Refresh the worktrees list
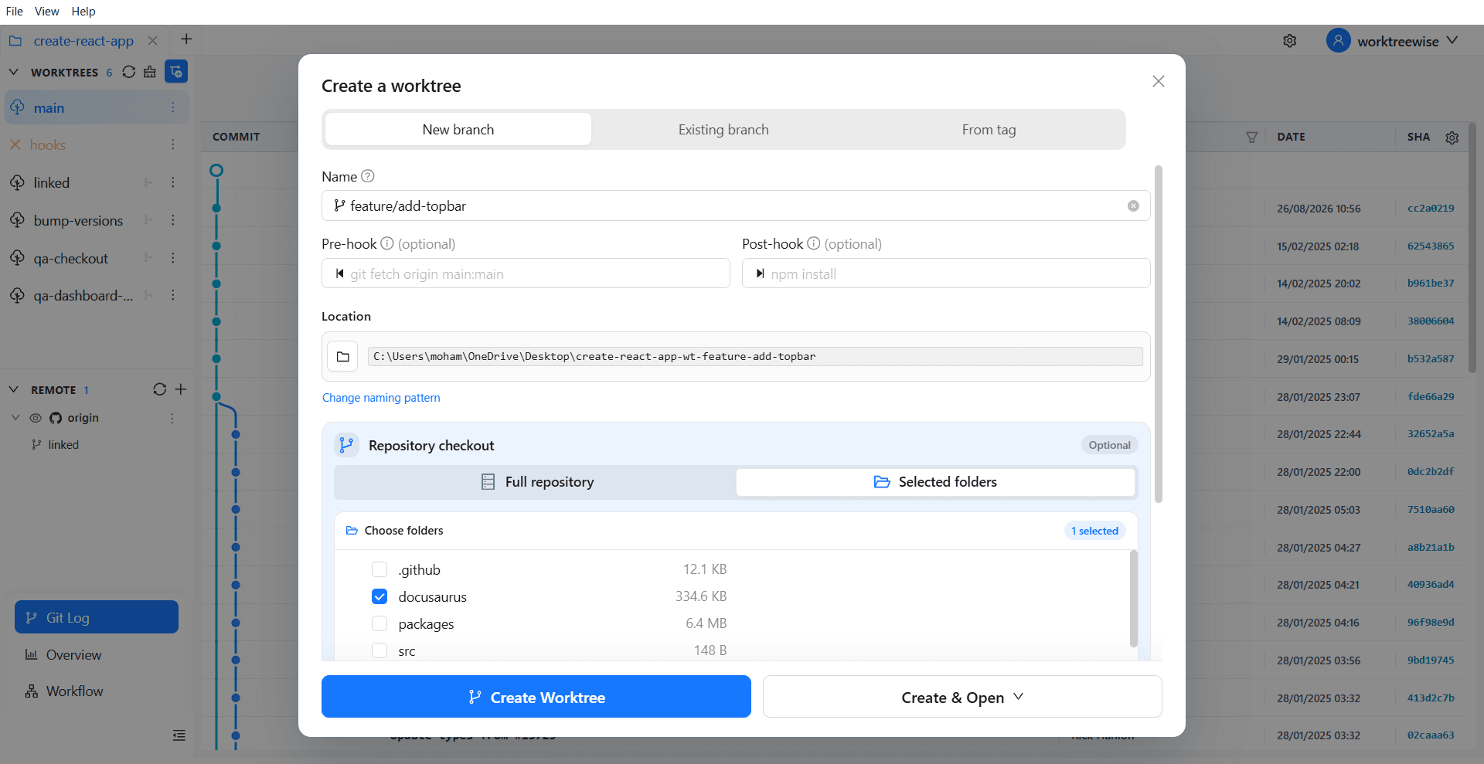 pyautogui.click(x=129, y=72)
